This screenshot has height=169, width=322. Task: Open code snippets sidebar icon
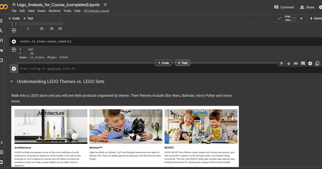[x=1, y=142]
